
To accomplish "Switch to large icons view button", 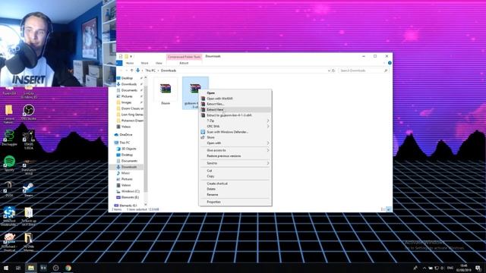I will (x=389, y=209).
